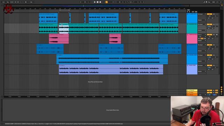Set pink track monitor to Auto
This screenshot has width=224, height=126.
pyautogui.click(x=202, y=38)
